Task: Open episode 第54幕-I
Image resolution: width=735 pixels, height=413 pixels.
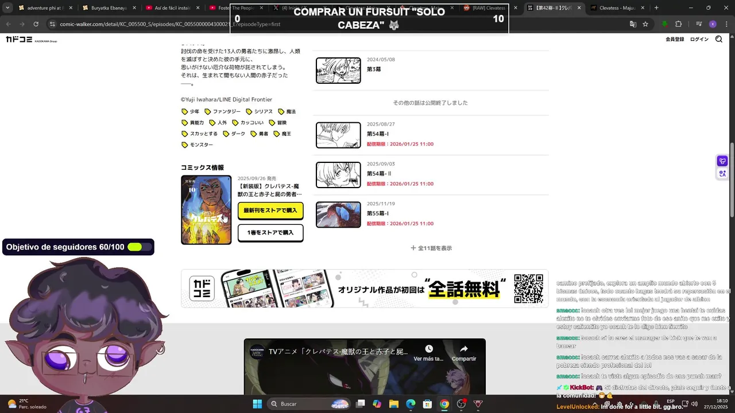Action: click(431, 135)
